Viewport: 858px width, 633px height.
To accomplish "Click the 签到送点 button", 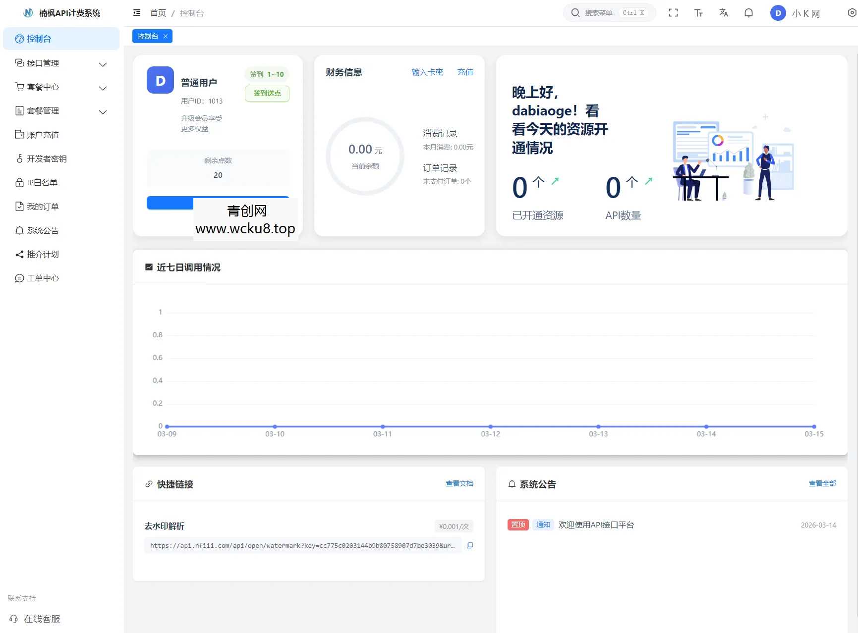I will [x=267, y=93].
